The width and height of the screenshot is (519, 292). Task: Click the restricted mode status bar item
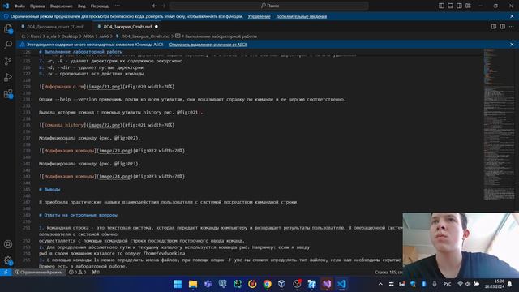(x=39, y=273)
